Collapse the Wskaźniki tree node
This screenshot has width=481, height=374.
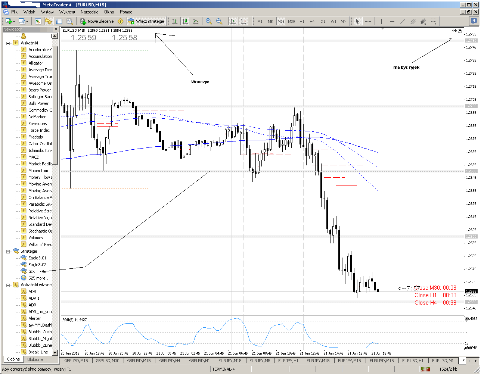8,43
